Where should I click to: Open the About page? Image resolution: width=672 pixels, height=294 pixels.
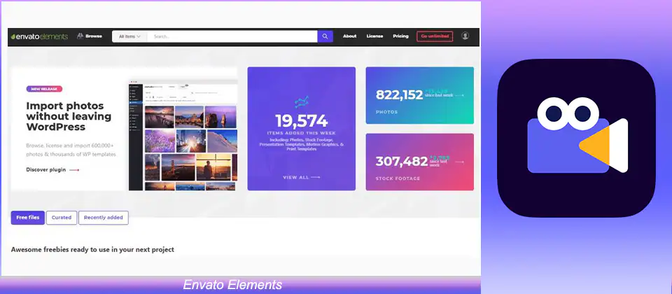click(350, 36)
